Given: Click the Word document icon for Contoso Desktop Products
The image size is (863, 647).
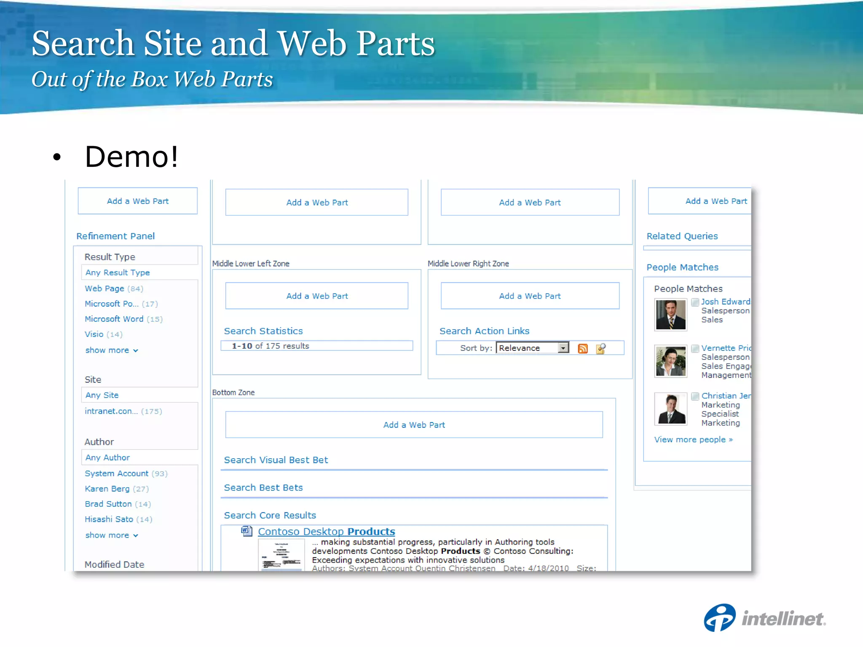Looking at the screenshot, I should coord(247,531).
